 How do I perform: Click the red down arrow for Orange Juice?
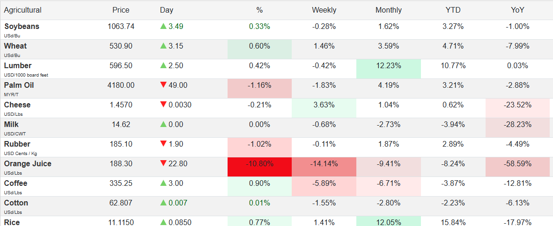(x=163, y=164)
